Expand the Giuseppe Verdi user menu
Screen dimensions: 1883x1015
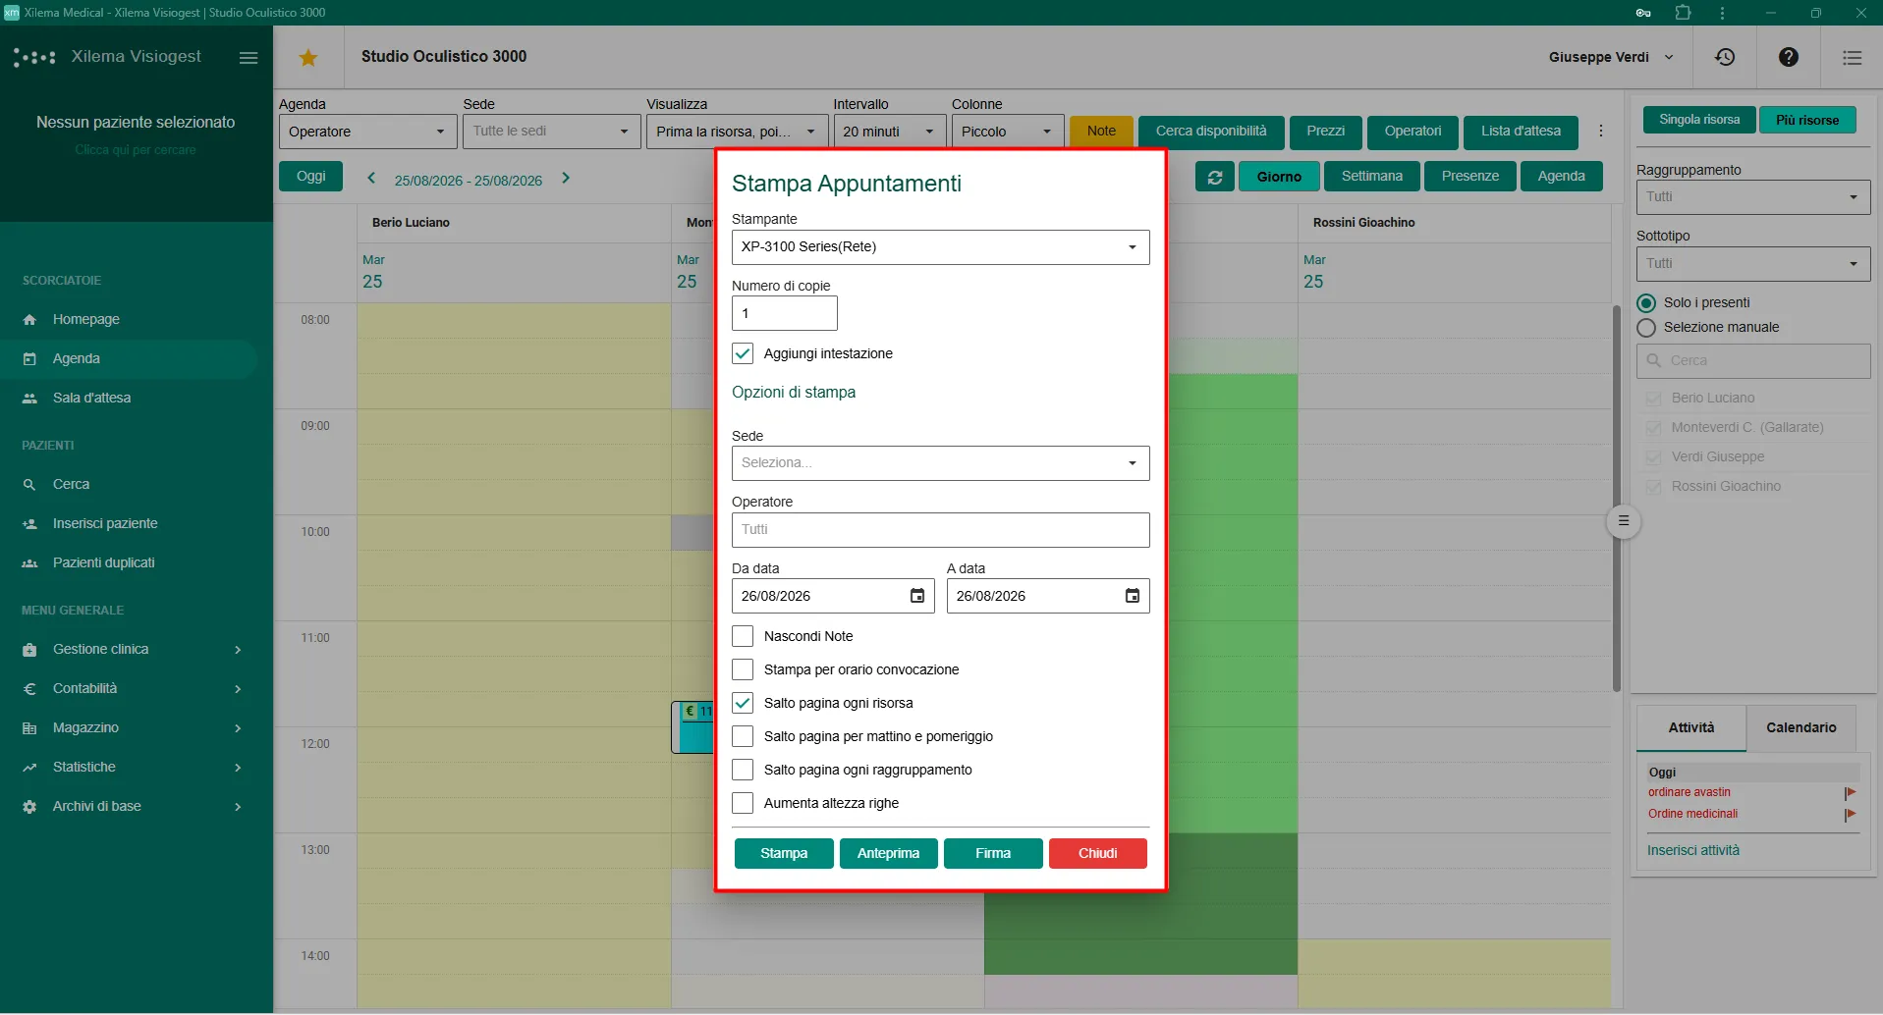[1612, 57]
